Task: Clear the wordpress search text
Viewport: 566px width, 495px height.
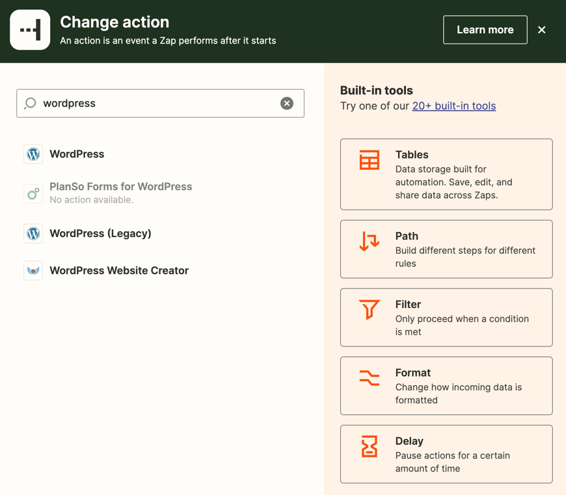Action: (287, 104)
